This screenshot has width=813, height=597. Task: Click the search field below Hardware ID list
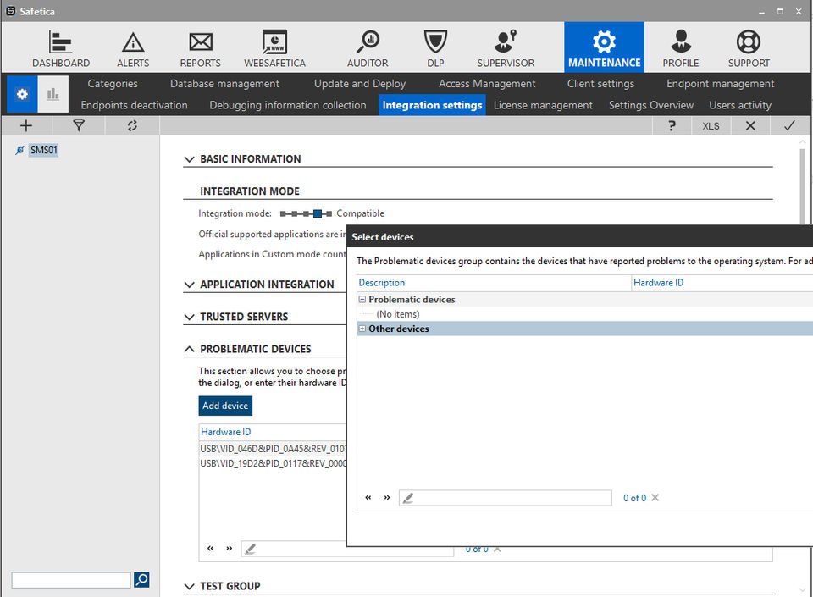pos(294,550)
